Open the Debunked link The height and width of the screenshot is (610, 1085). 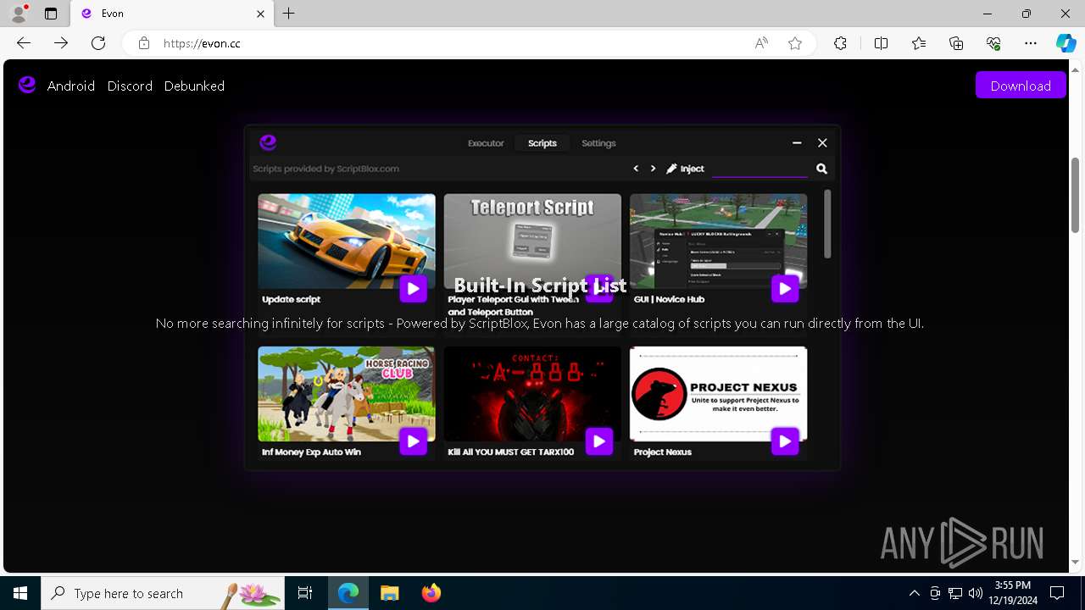(194, 86)
